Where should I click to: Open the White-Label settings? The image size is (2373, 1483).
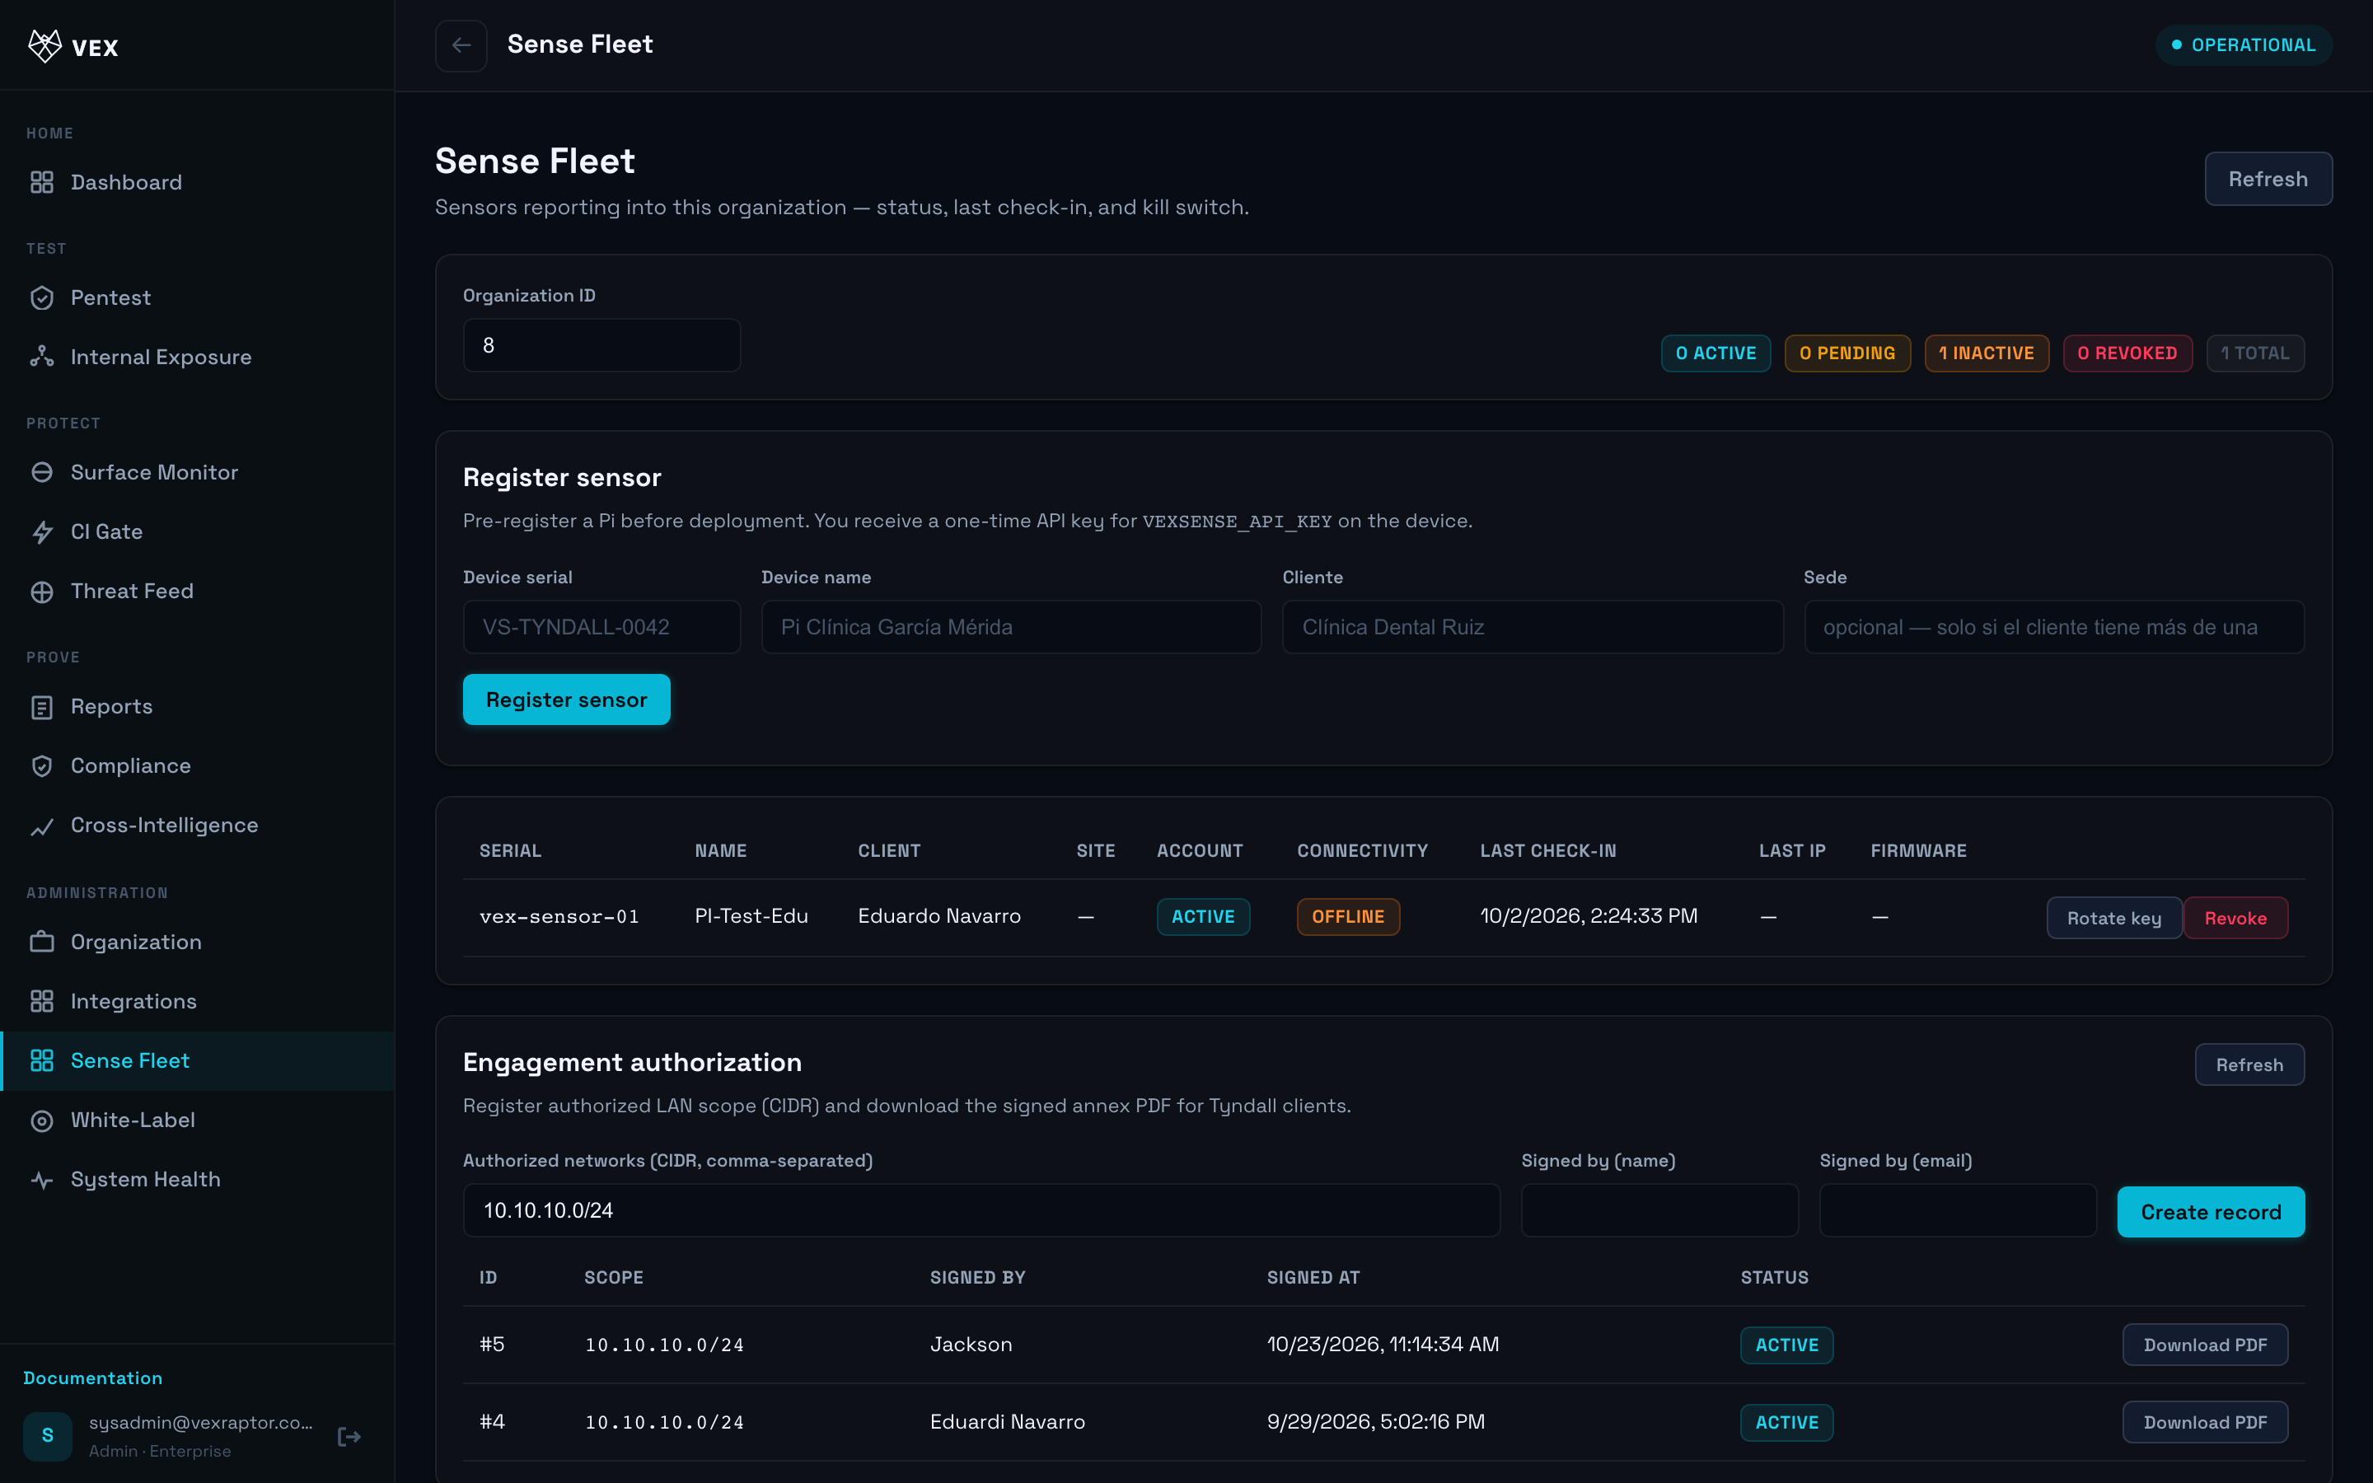coord(197,1120)
